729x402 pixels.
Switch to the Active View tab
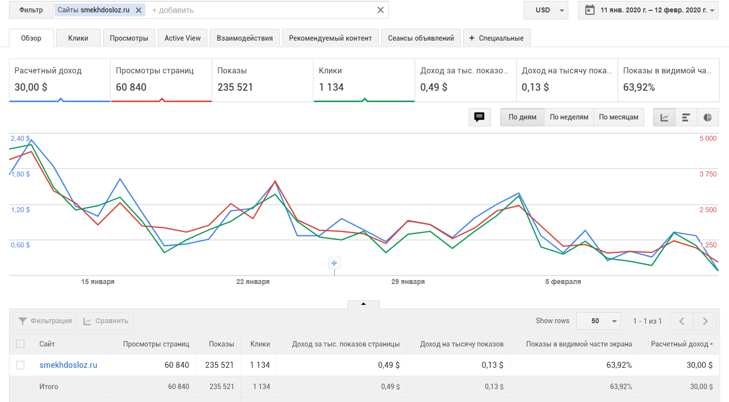coord(182,38)
